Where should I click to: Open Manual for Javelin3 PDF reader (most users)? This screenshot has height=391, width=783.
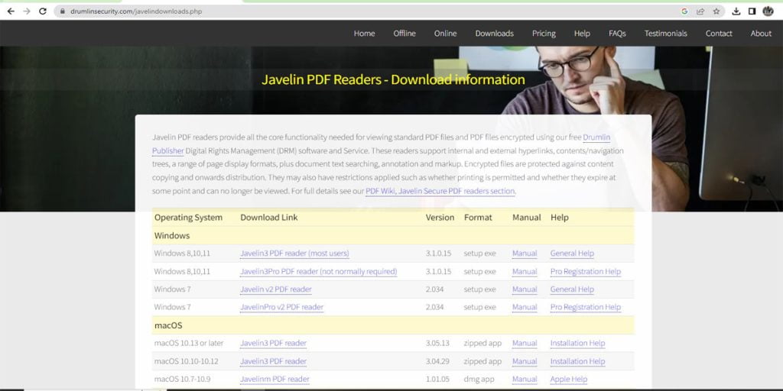point(525,254)
